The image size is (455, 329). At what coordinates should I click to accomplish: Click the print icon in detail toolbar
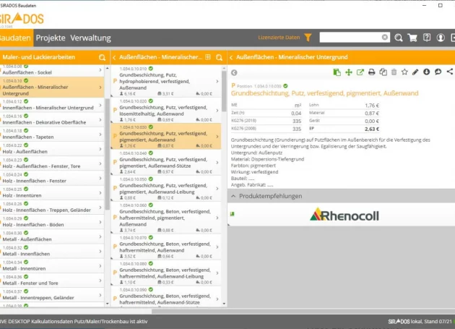tap(371, 72)
